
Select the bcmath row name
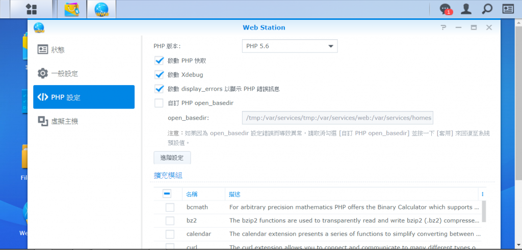pyautogui.click(x=197, y=207)
